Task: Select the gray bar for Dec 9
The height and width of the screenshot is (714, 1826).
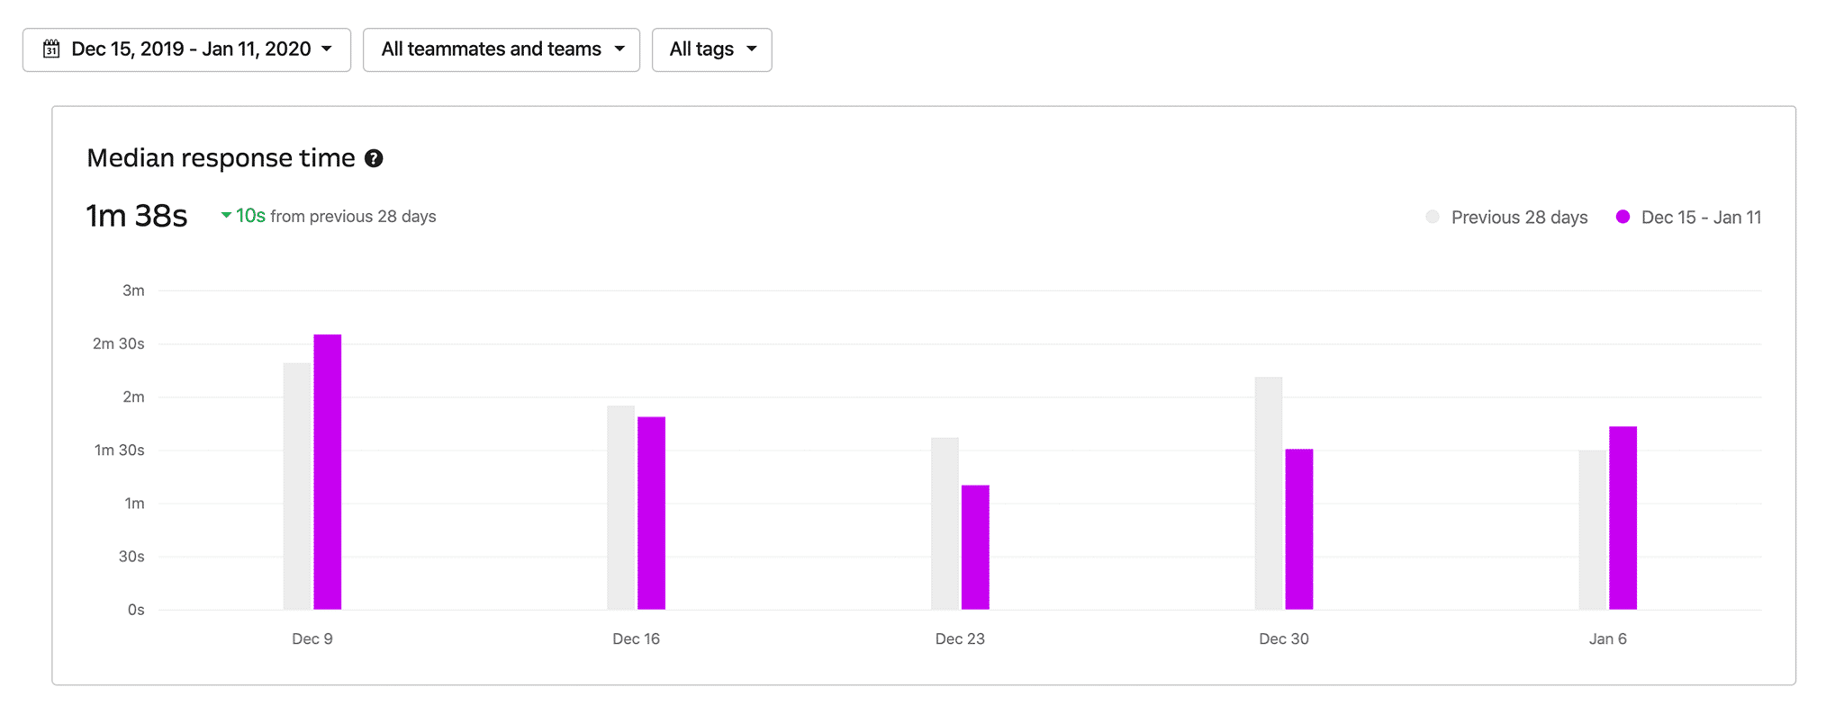Action: point(297,486)
